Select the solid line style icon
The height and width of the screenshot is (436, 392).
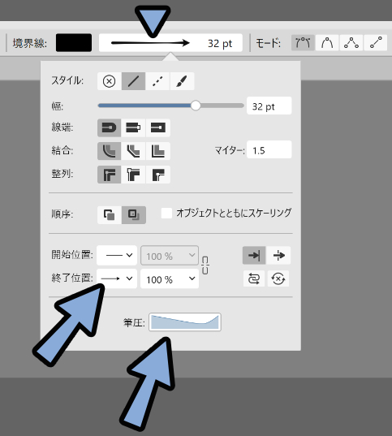click(133, 81)
